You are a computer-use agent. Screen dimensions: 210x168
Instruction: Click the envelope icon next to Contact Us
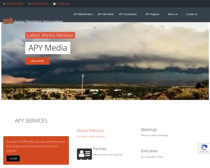54,4
